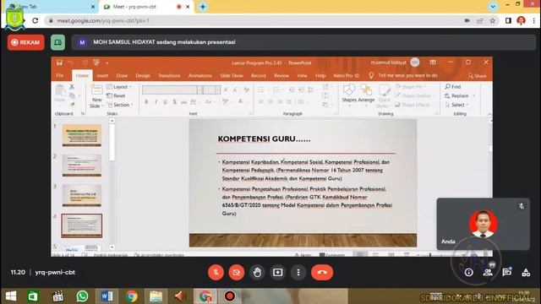Click Find in Editing group
Viewport: 541px width, 304px height.
[453, 87]
